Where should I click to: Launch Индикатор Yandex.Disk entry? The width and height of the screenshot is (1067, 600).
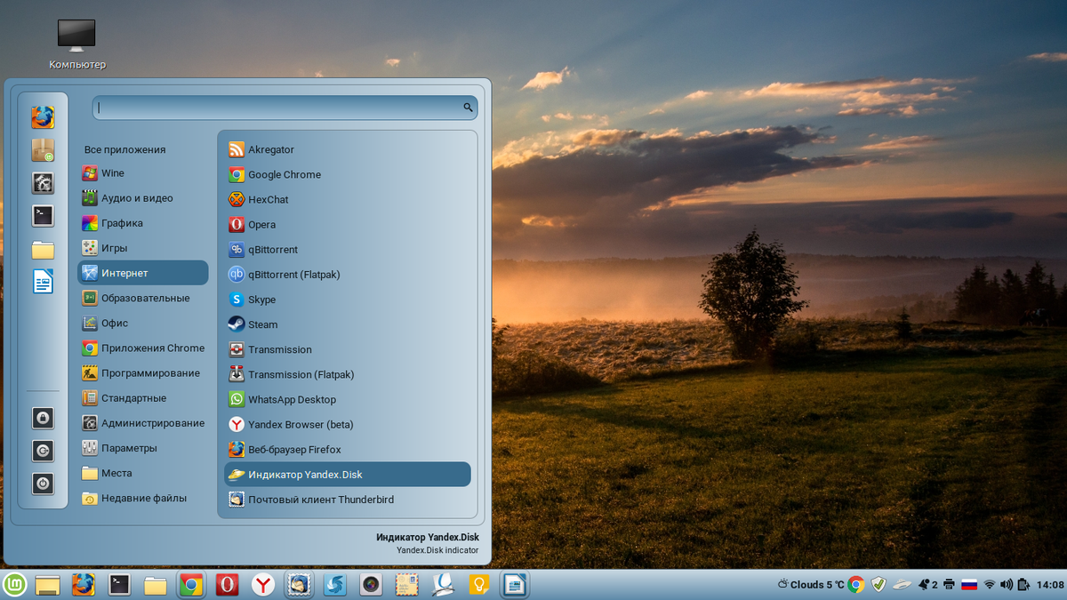click(347, 474)
